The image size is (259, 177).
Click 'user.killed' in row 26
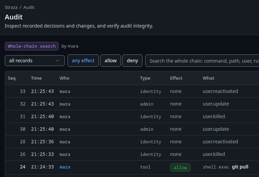pyautogui.click(x=214, y=154)
